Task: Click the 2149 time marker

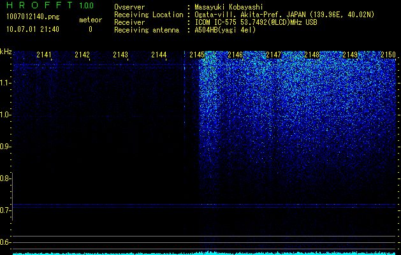Action: (x=350, y=55)
